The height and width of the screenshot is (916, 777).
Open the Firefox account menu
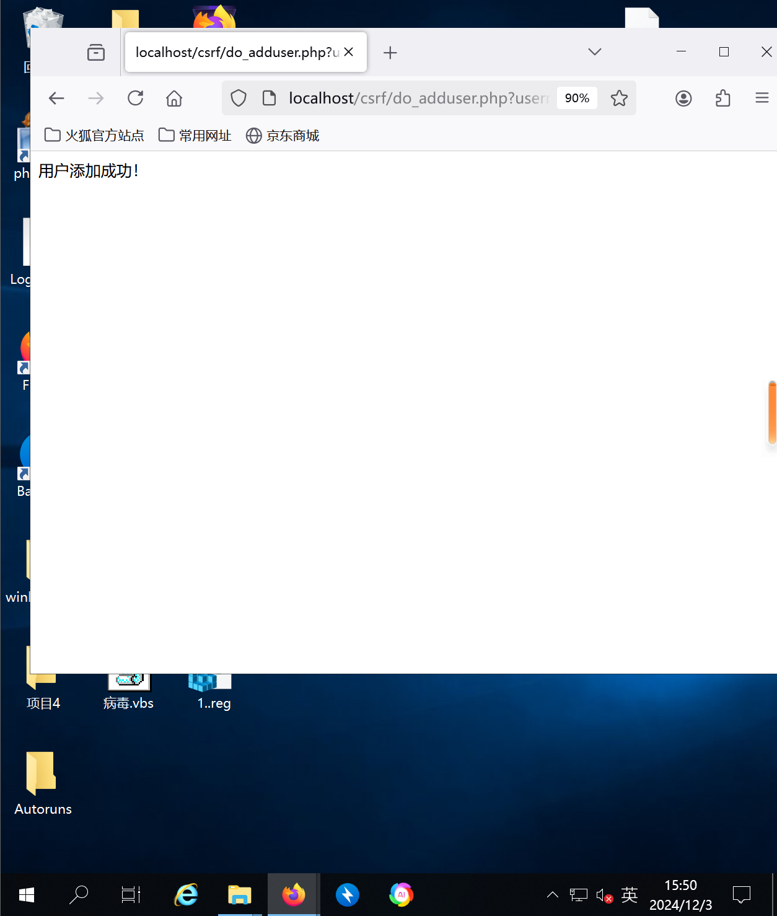(683, 98)
